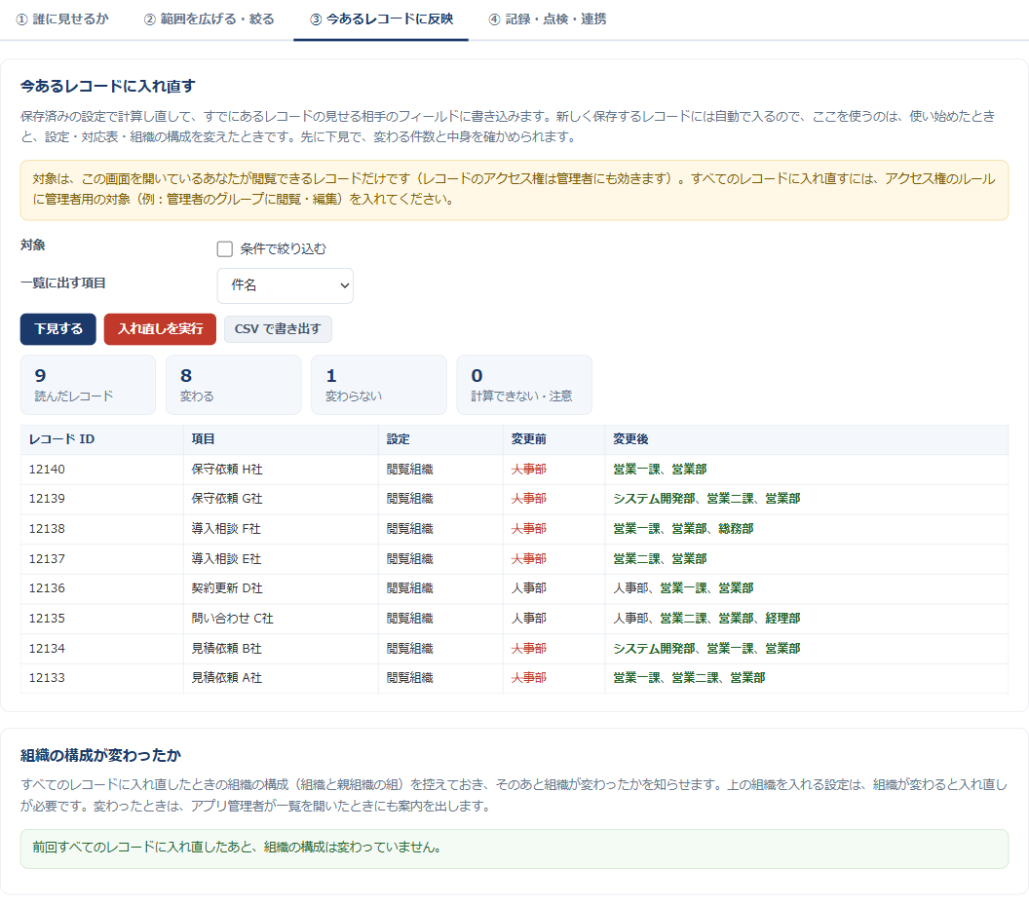Viewport: 1029px width, 906px height.
Task: Click the 今あるレコードに入れ直す heading
Action: pos(107,86)
